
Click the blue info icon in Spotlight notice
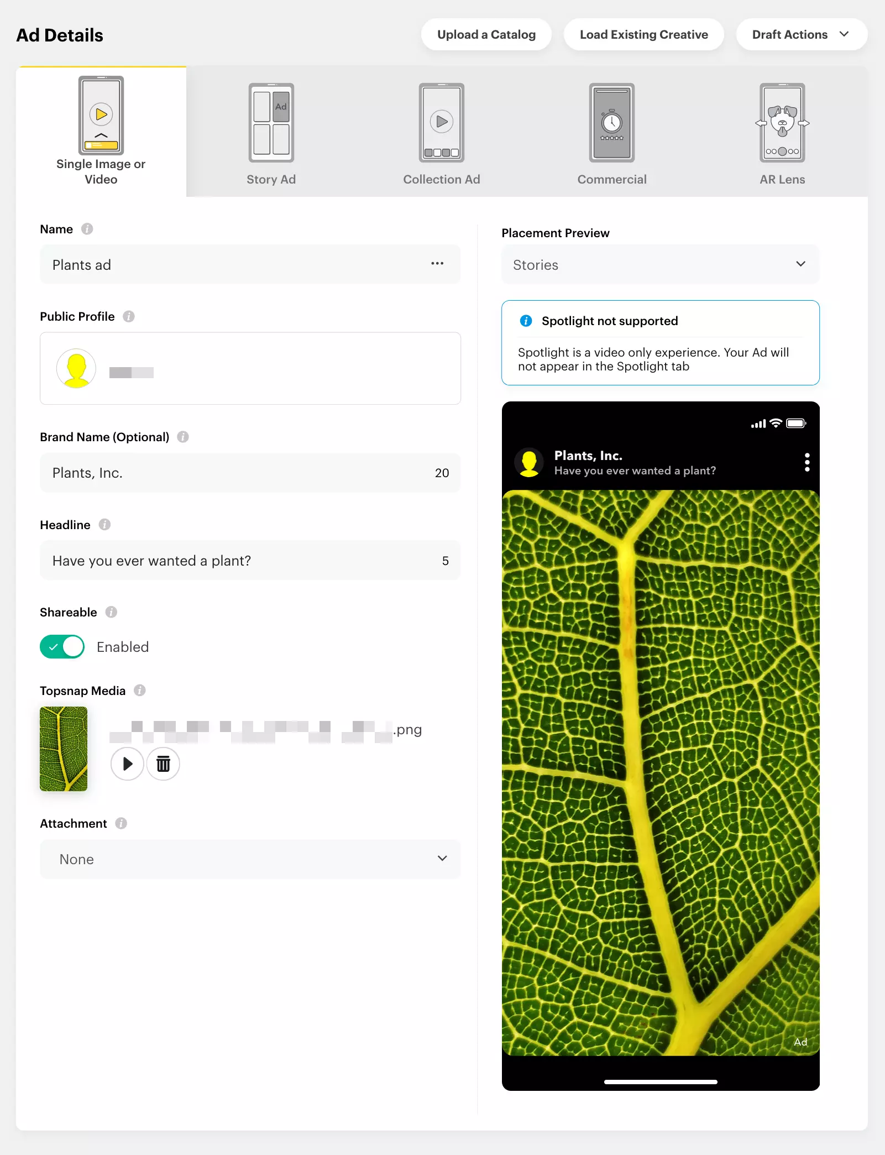tap(526, 321)
